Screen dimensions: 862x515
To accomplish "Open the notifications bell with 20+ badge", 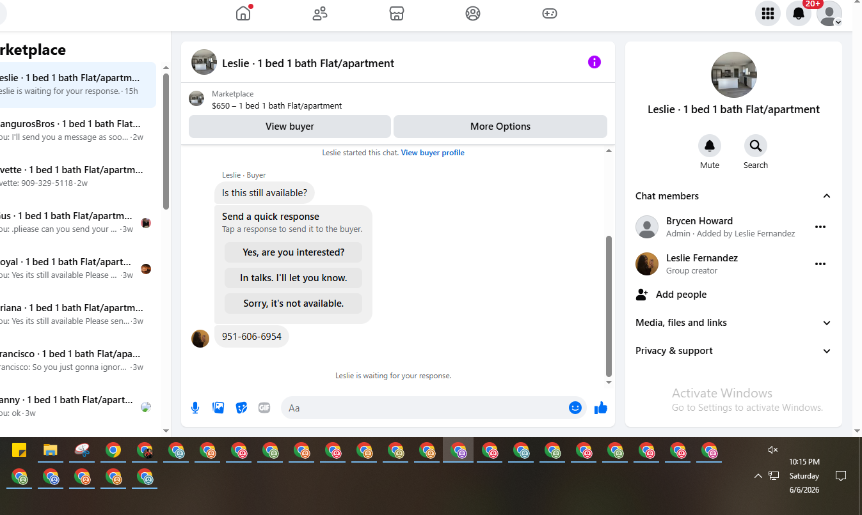I will pyautogui.click(x=799, y=13).
